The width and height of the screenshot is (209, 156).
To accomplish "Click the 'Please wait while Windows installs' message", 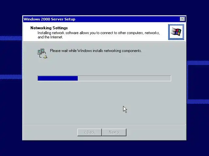I will click(96, 51).
